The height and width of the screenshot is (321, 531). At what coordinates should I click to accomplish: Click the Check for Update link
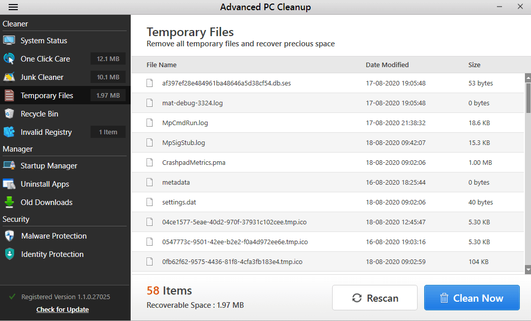point(62,309)
